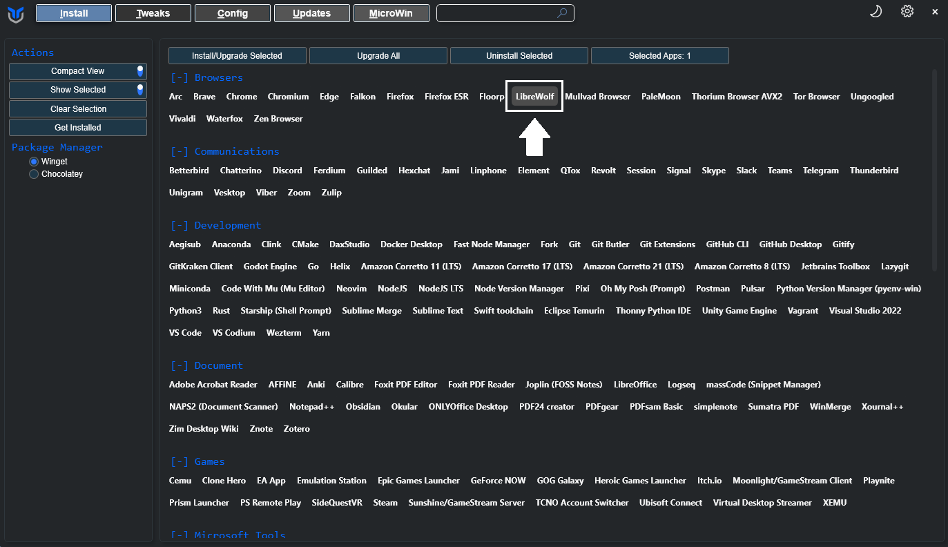Go to the Updates tab
This screenshot has width=948, height=547.
coord(311,13)
